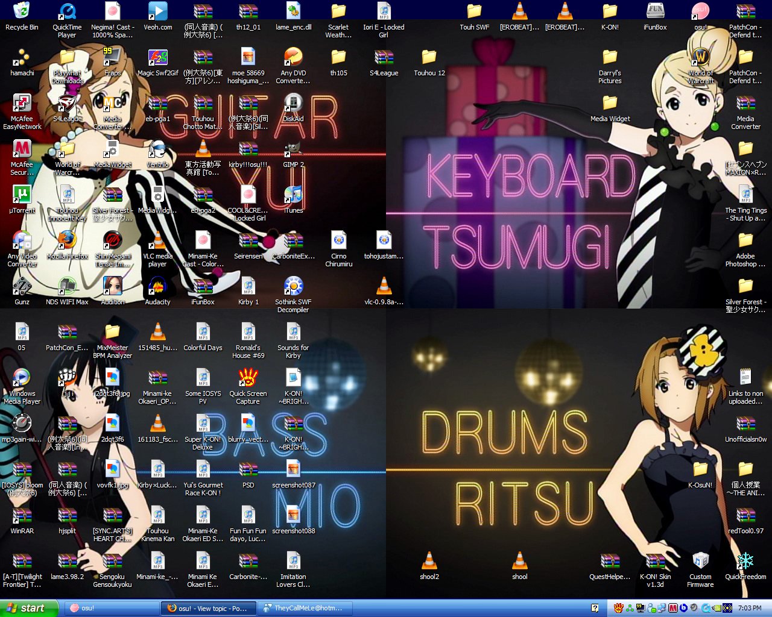Open the K-OsuN! folder
Viewport: 772px width, 617px height.
tap(700, 475)
